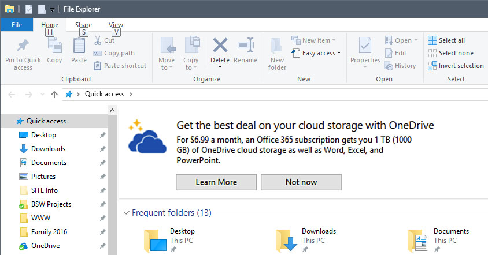Click the New folder icon
Screen dimensions: 488x255
click(x=276, y=46)
